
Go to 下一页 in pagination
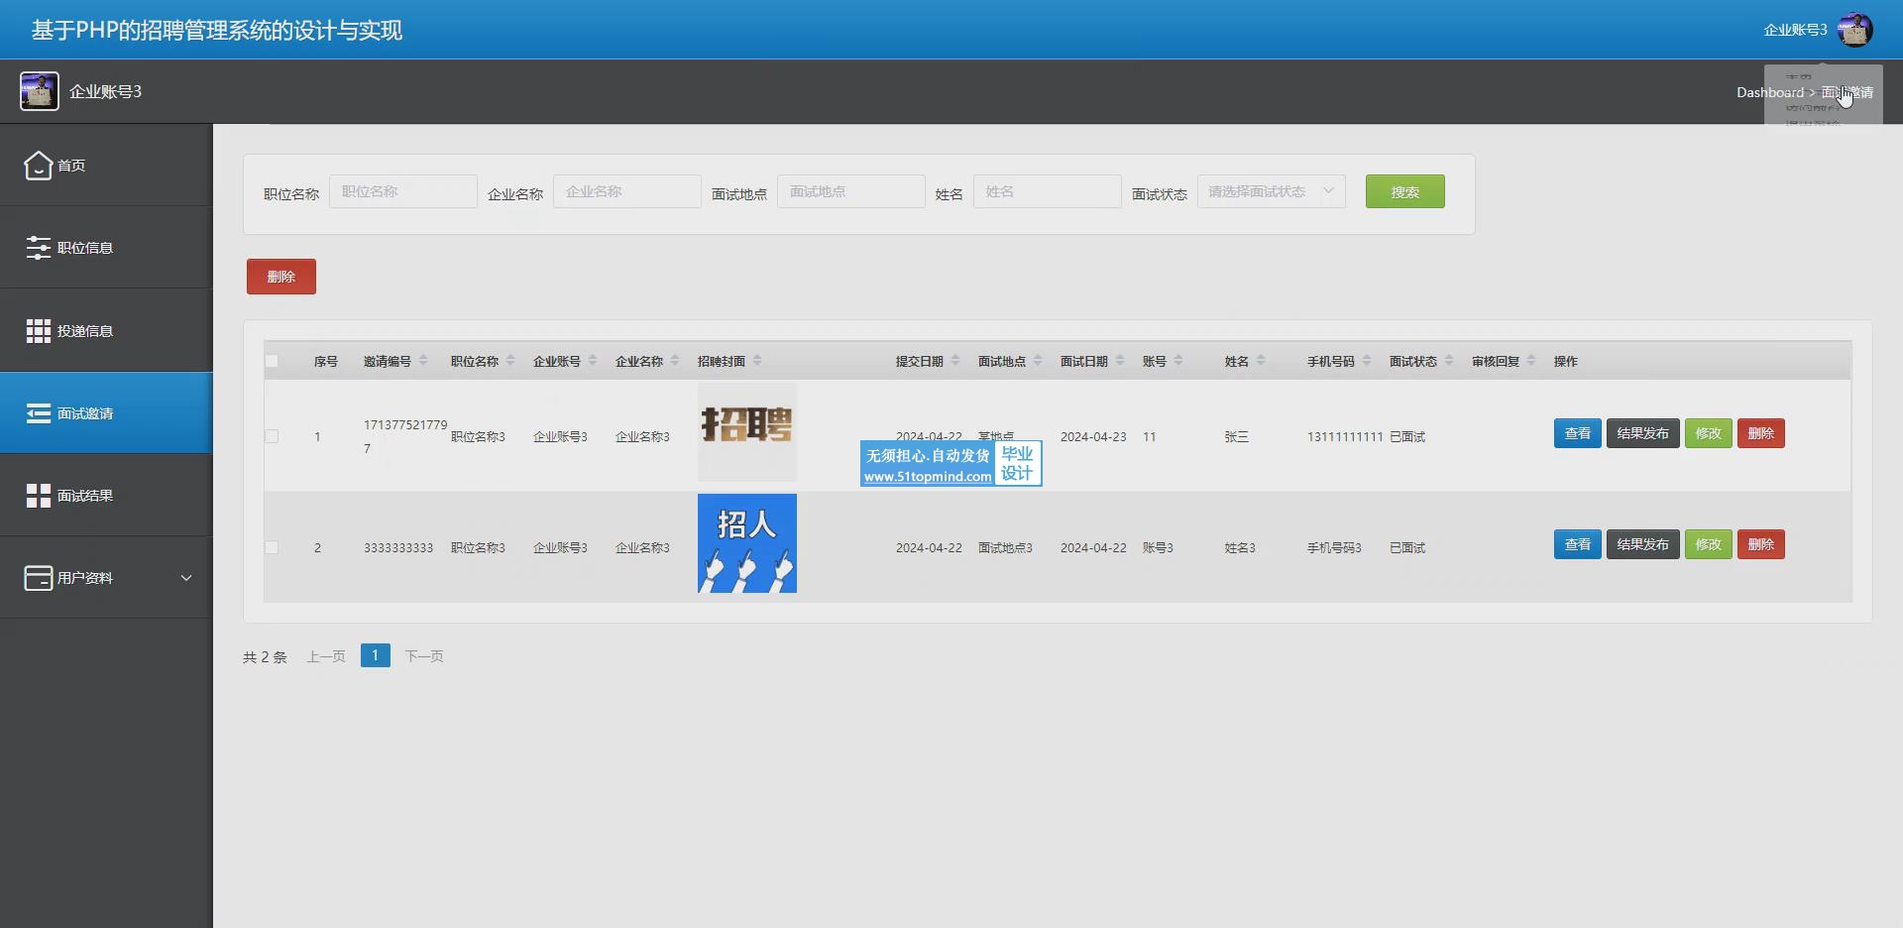[424, 656]
